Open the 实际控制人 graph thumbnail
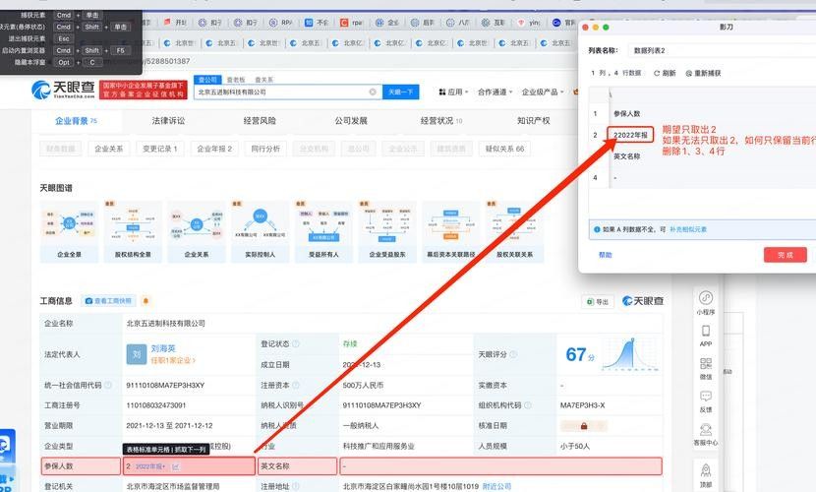Viewport: 816px width, 492px height. click(260, 231)
